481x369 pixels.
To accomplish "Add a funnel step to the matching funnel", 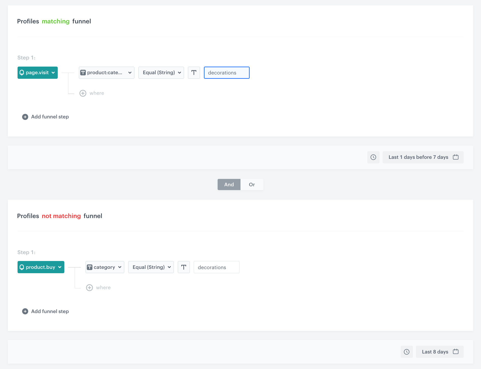I will coord(45,117).
